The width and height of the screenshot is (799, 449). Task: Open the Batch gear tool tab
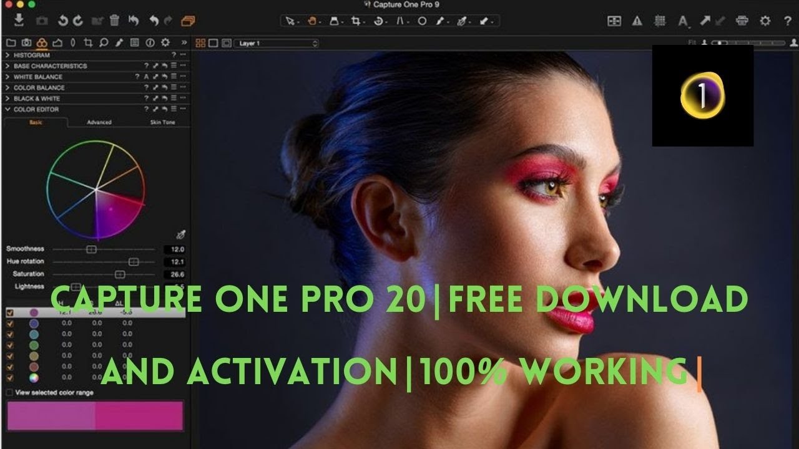(165, 42)
